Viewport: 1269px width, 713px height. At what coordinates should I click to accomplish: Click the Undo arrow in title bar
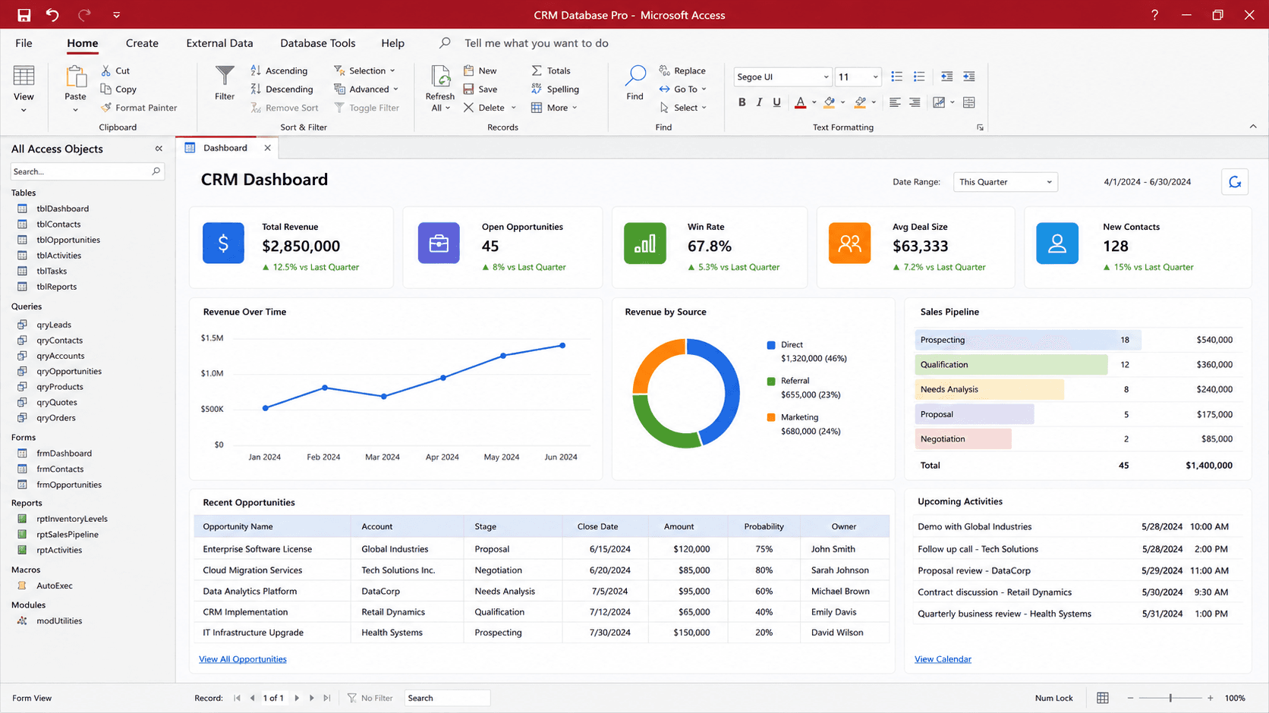click(x=52, y=15)
